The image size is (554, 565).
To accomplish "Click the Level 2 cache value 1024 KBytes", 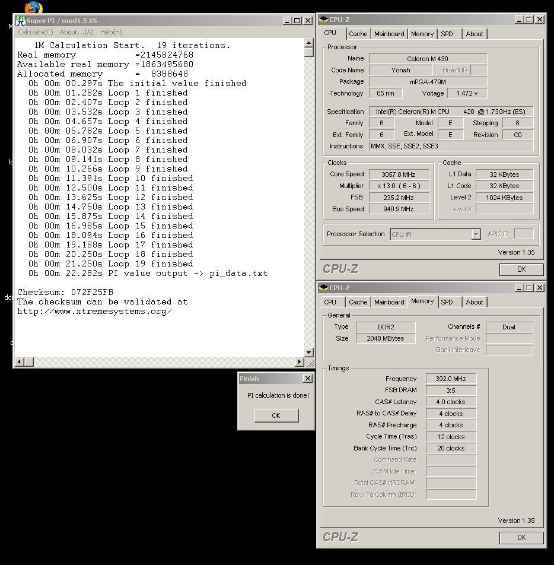I will coord(504,198).
